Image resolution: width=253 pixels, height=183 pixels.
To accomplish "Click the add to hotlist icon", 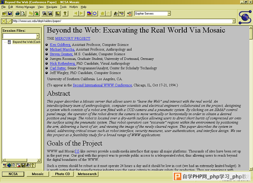I will point(129,14).
